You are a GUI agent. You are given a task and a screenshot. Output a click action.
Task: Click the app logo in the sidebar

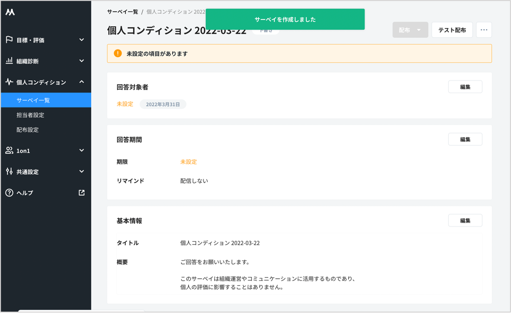pyautogui.click(x=10, y=12)
